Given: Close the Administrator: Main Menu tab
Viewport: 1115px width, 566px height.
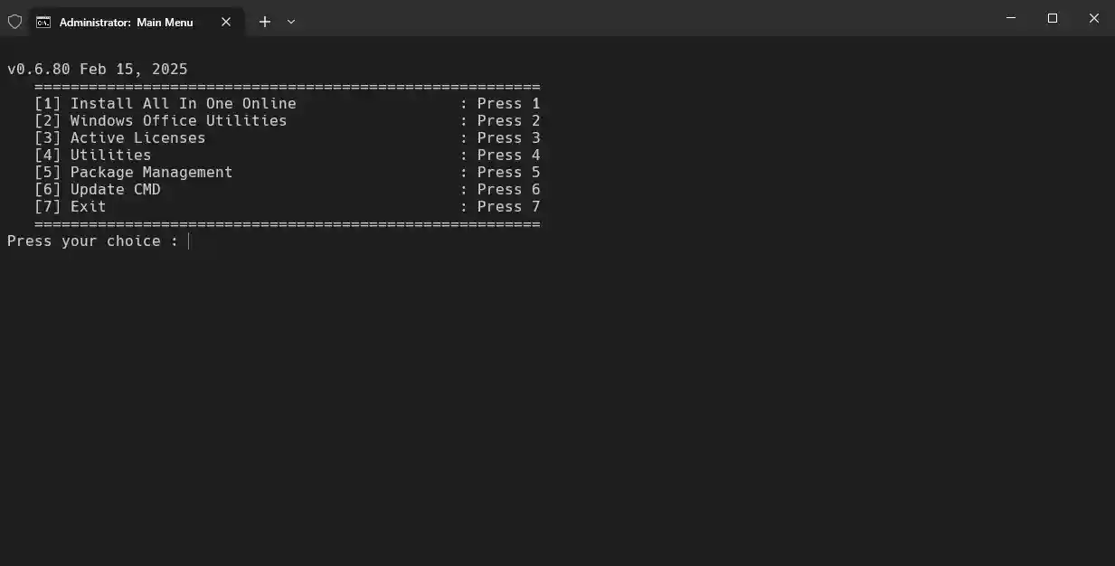Looking at the screenshot, I should [x=226, y=22].
